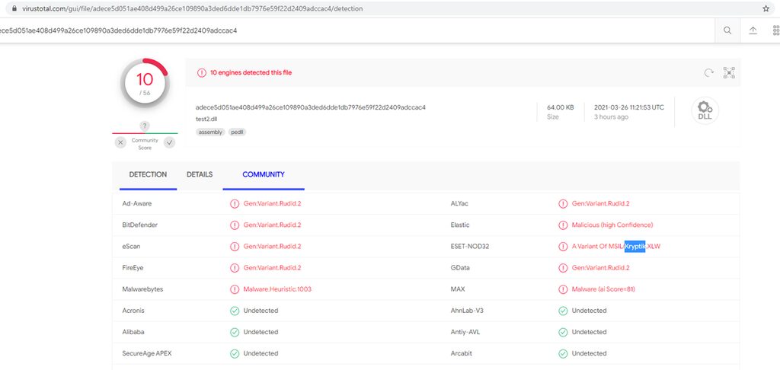This screenshot has width=780, height=370.
Task: Click the Gen:Variant.Rudid.2 result for GData
Action: tap(600, 268)
